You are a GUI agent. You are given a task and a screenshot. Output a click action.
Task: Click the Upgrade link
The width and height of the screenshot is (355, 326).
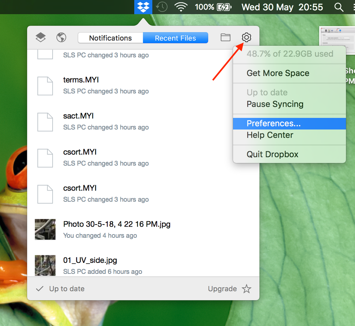(x=222, y=289)
